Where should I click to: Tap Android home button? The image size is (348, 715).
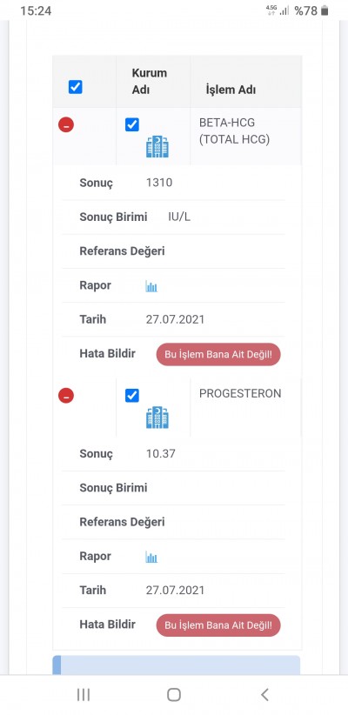coord(174,694)
